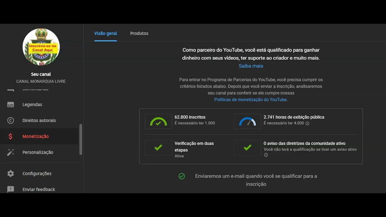Click 'Verificação em duas etapas' text
Viewport: 386px width, 217px height.
(194, 146)
